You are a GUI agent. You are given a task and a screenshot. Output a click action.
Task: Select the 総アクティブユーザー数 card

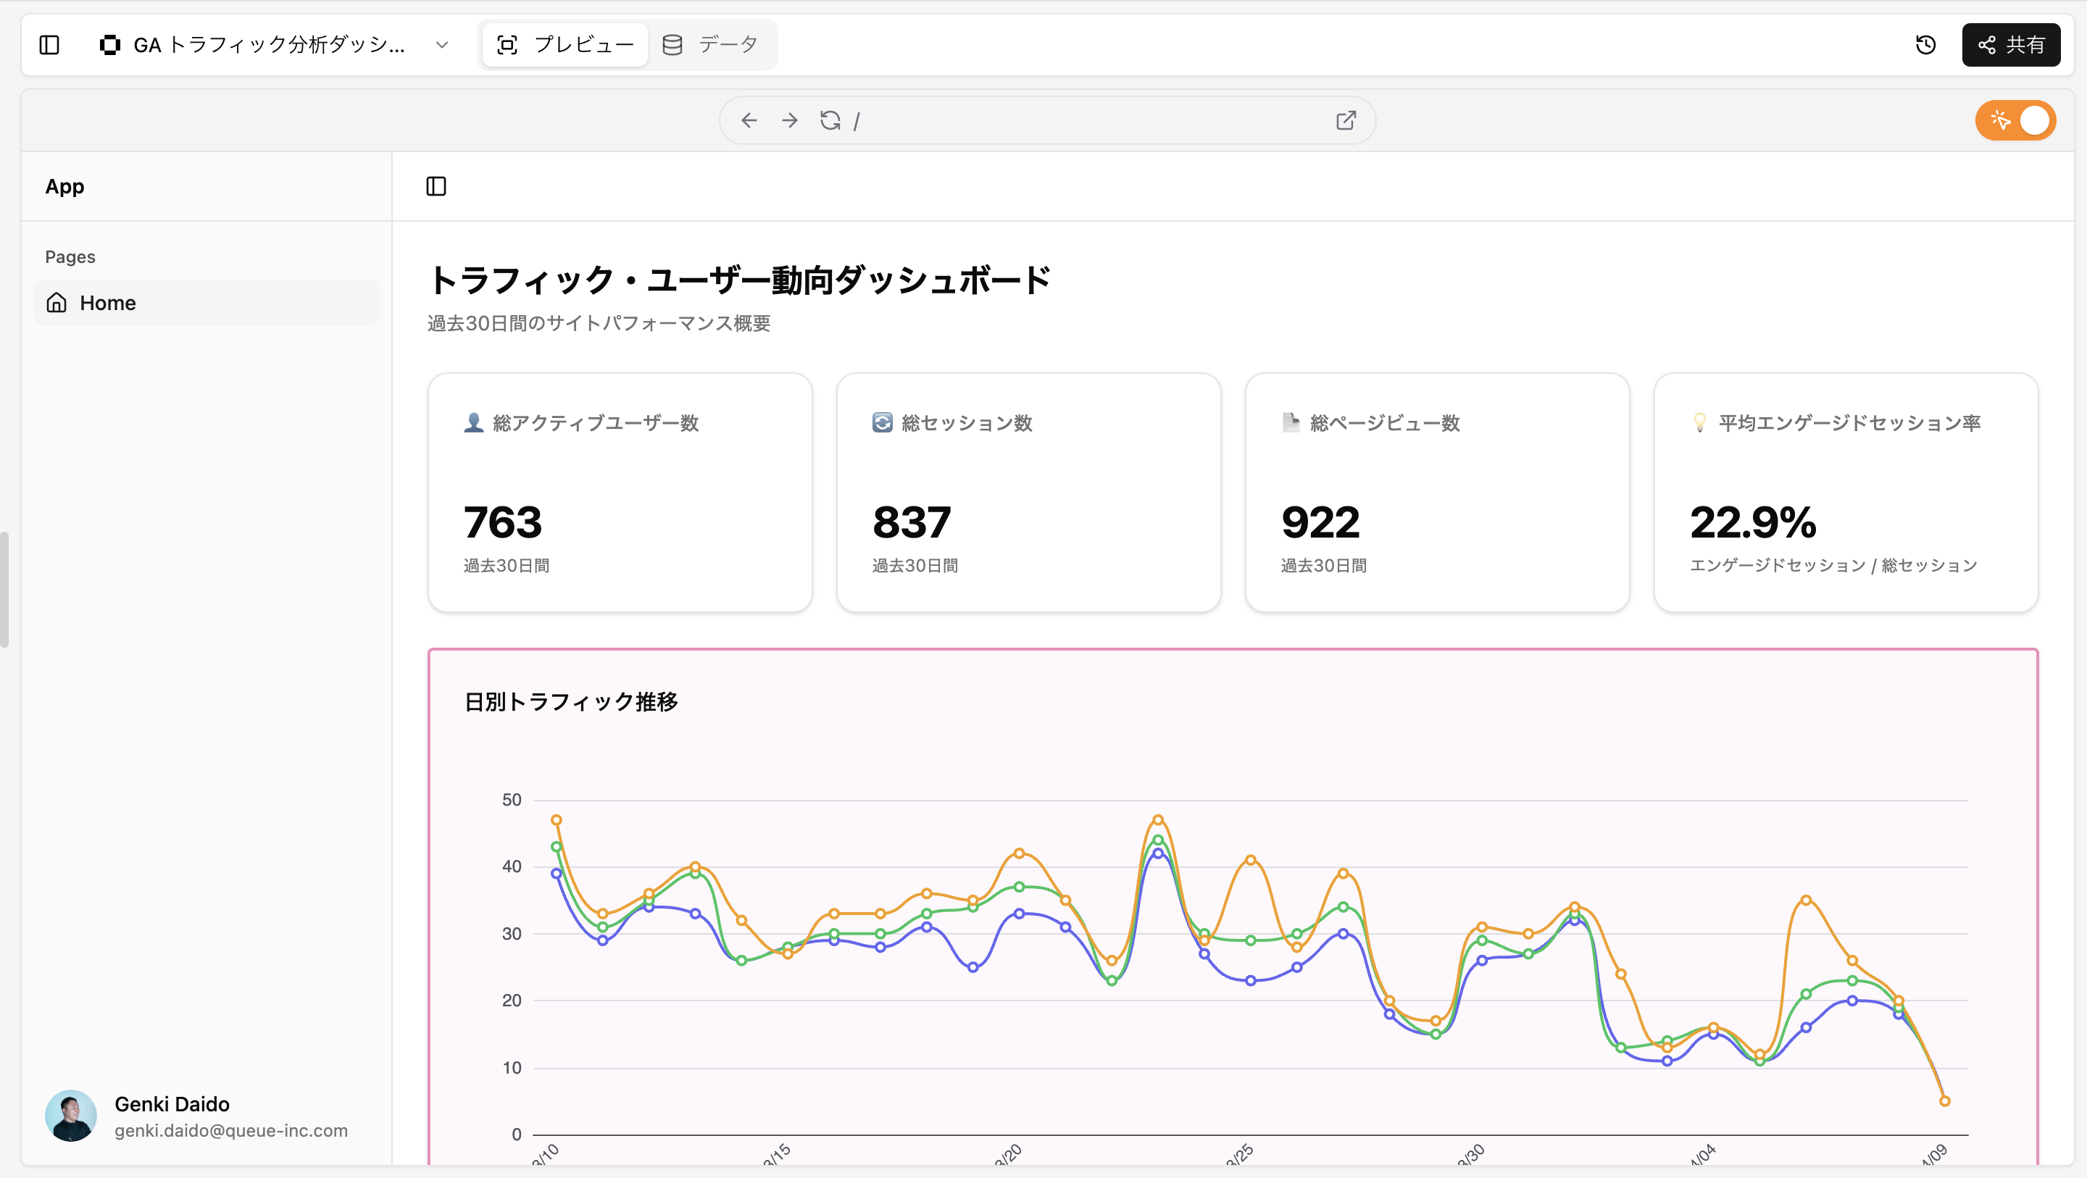pyautogui.click(x=620, y=492)
